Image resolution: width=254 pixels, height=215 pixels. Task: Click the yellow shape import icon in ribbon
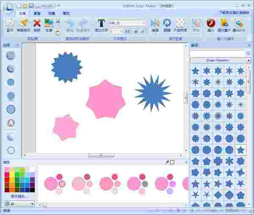24,23
